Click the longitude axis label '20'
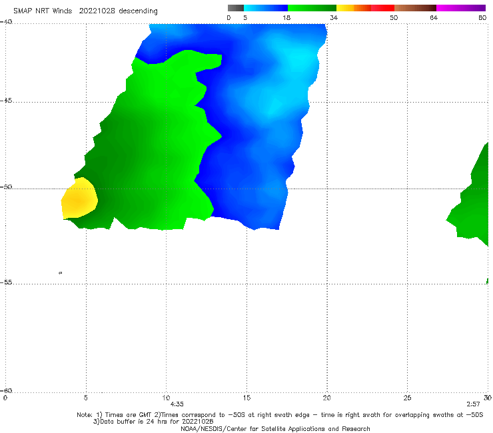The height and width of the screenshot is (433, 493). click(x=326, y=398)
